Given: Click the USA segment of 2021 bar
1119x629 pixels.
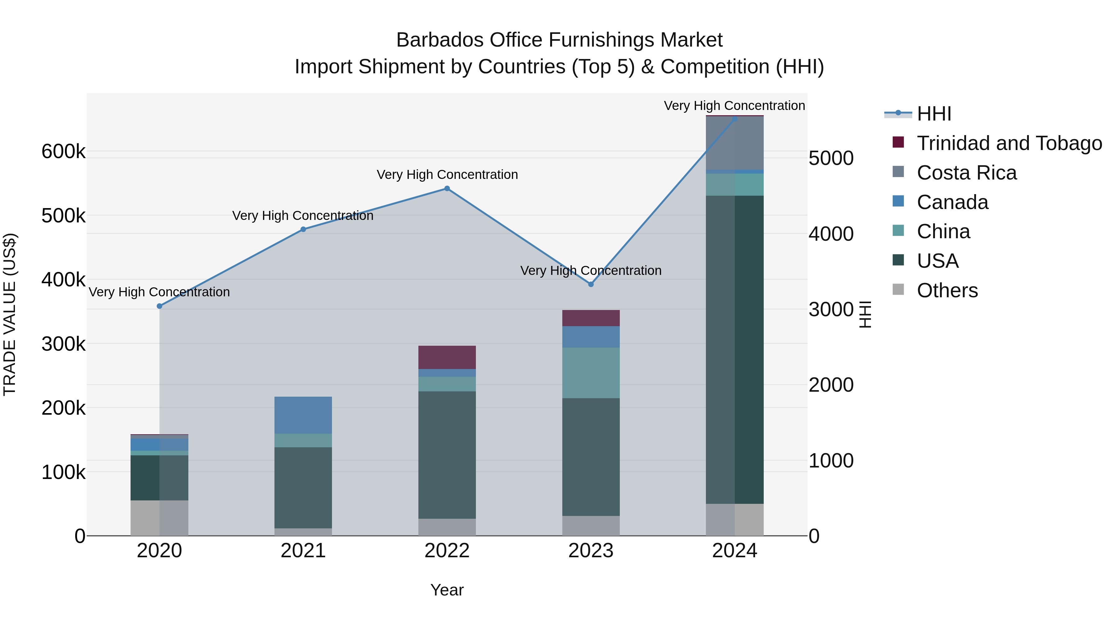Looking at the screenshot, I should (x=303, y=487).
